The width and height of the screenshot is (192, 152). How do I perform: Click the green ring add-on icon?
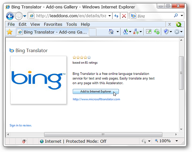coord(178,24)
